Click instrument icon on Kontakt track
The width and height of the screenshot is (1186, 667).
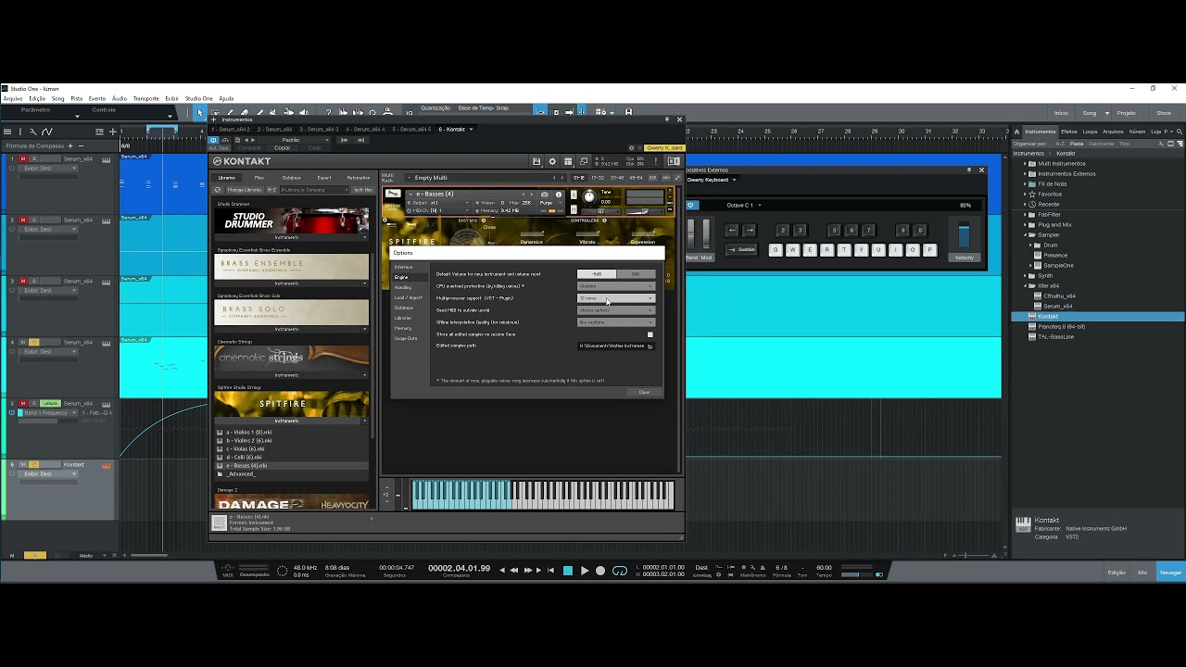[x=107, y=465]
